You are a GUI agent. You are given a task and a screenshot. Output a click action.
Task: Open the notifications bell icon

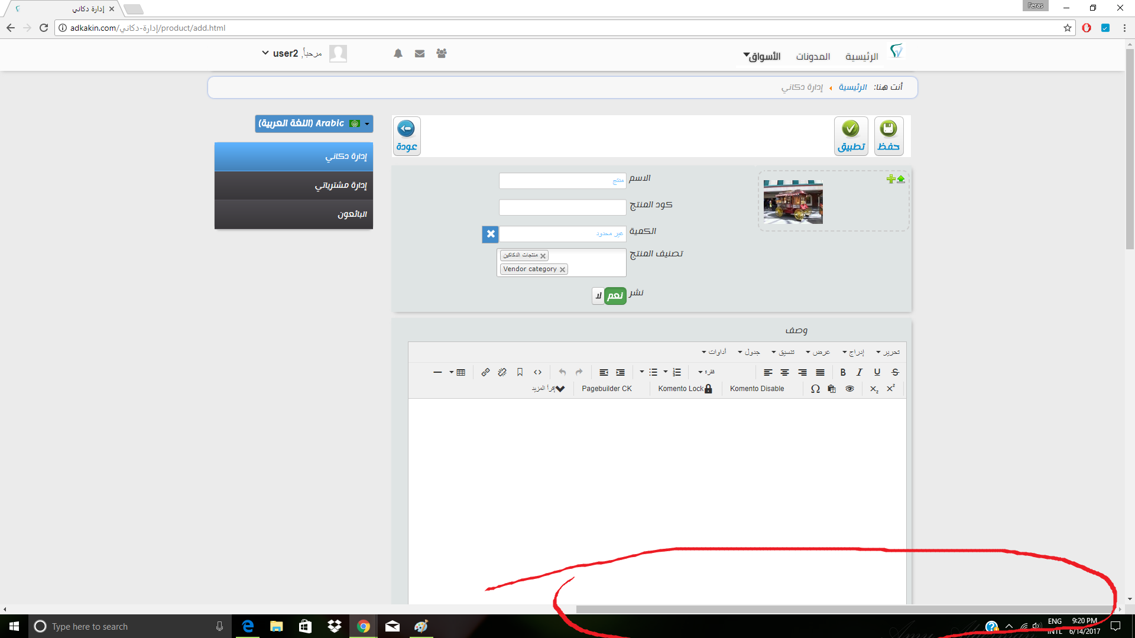398,54
